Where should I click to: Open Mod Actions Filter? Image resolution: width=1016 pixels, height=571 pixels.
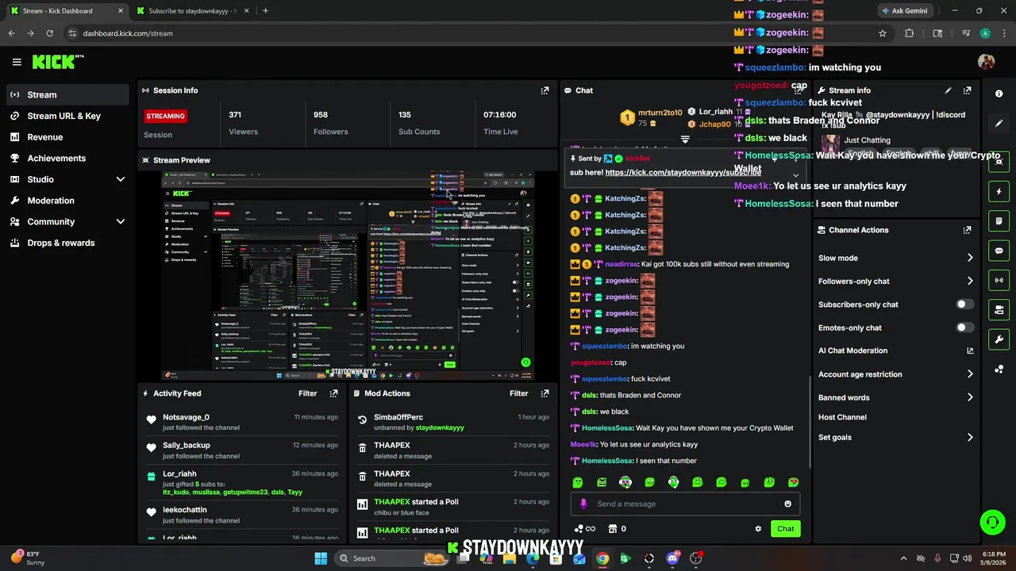point(518,393)
